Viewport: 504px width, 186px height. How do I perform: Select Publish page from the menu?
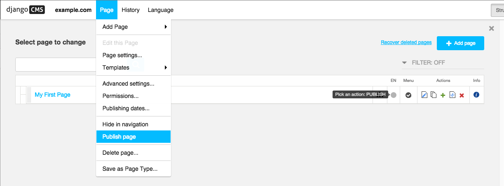click(x=133, y=137)
